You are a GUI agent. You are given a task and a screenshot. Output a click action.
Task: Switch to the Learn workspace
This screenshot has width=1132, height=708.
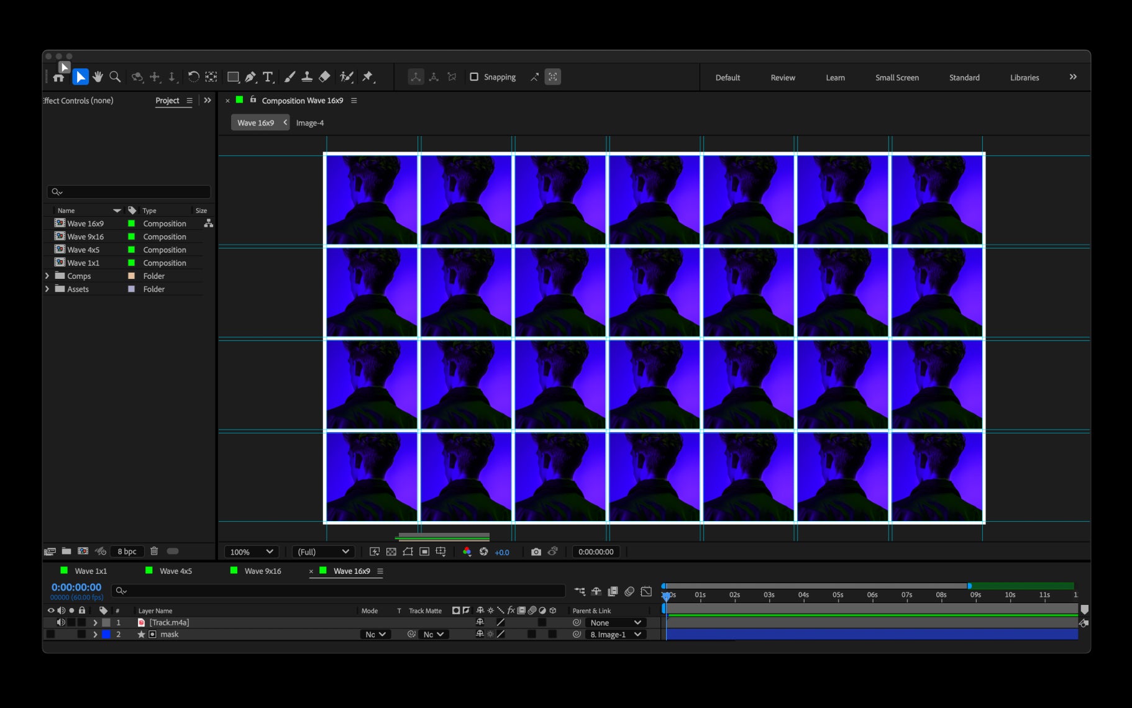[x=835, y=78]
